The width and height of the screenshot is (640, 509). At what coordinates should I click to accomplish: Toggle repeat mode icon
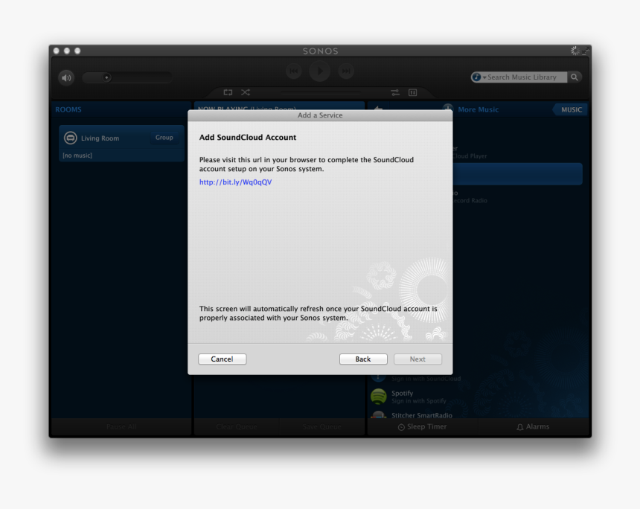228,92
